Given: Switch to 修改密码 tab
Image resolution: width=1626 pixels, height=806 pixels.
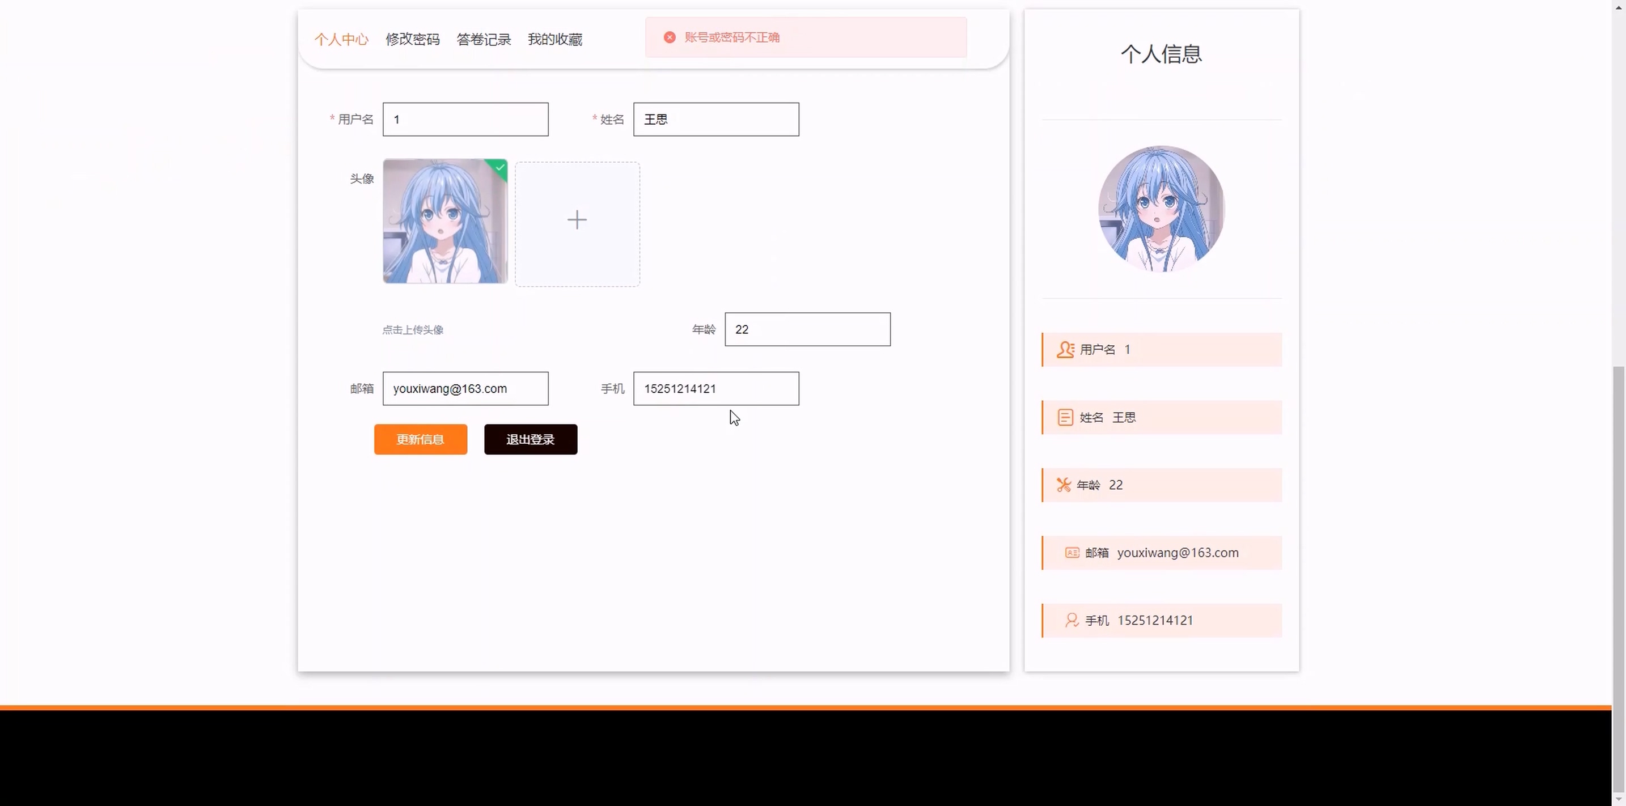Looking at the screenshot, I should (x=412, y=39).
